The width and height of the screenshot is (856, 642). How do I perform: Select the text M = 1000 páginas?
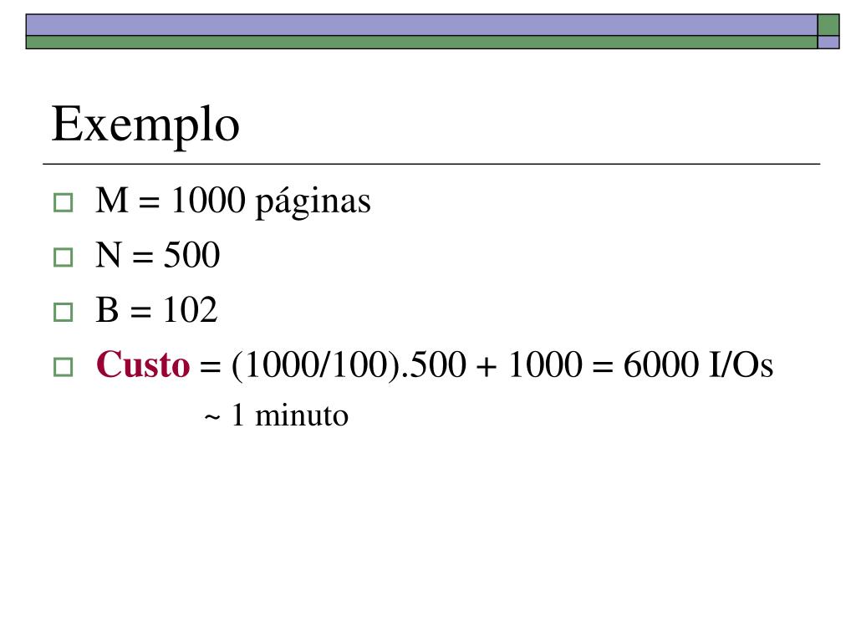coord(233,201)
